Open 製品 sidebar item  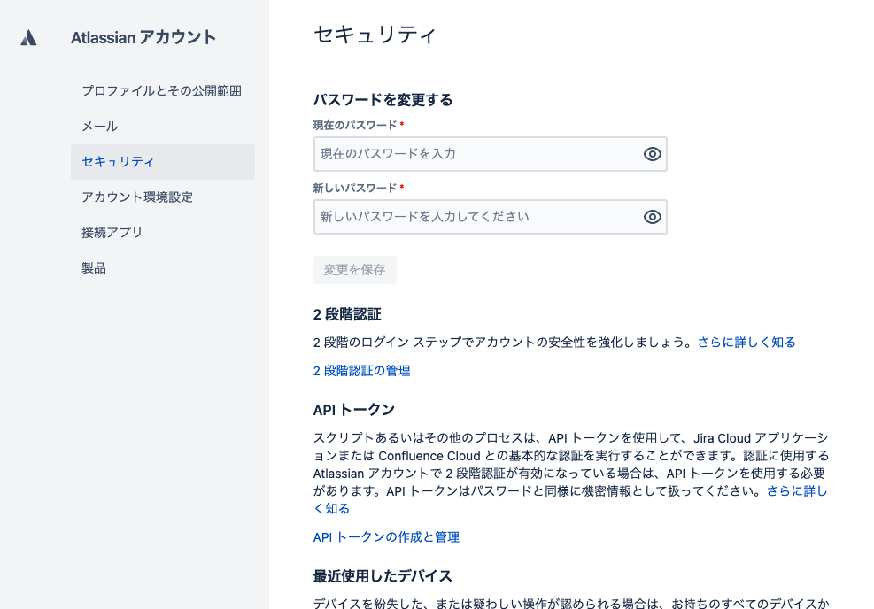click(x=94, y=268)
